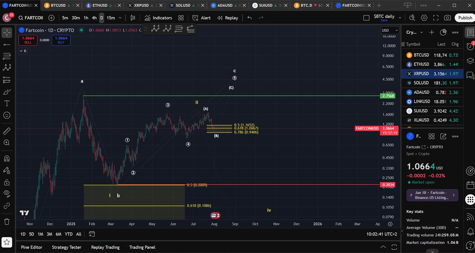475x253 pixels.
Task: Select the 3M date range
Action: pos(49,234)
